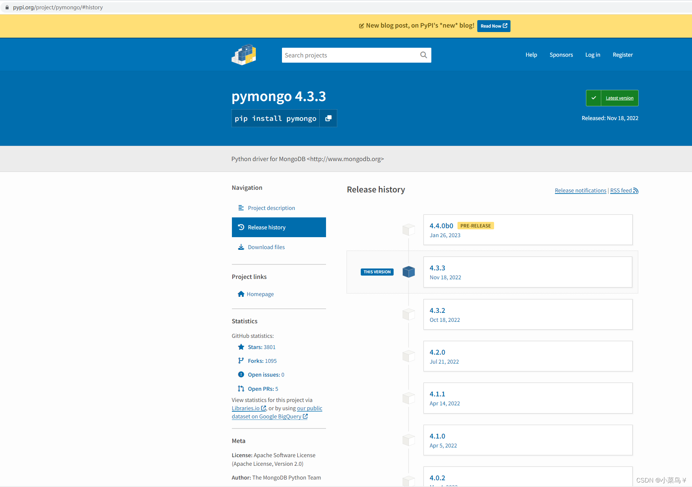Click the 4.3.3 cube on the timeline
Screen dimensions: 692x487
408,272
